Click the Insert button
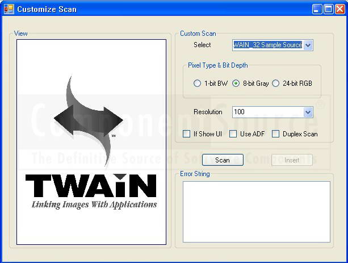The height and width of the screenshot is (263, 348). [x=292, y=160]
